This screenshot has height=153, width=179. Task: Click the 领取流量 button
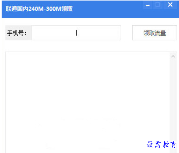click(x=154, y=33)
